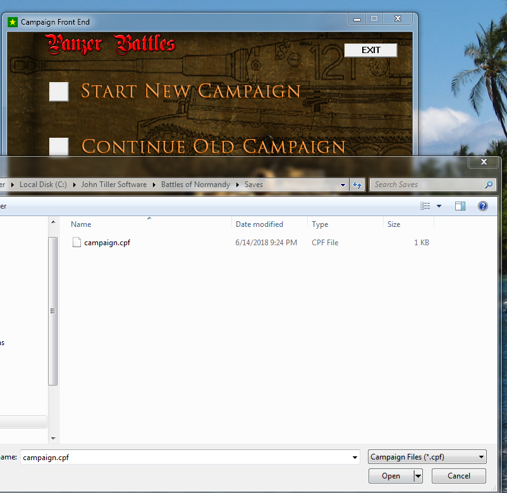The width and height of the screenshot is (507, 493).
Task: Click the search magnifier icon
Action: point(489,185)
